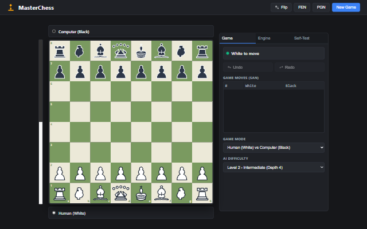The height and width of the screenshot is (229, 367).
Task: Click the empty d4 square
Action: tap(121, 132)
